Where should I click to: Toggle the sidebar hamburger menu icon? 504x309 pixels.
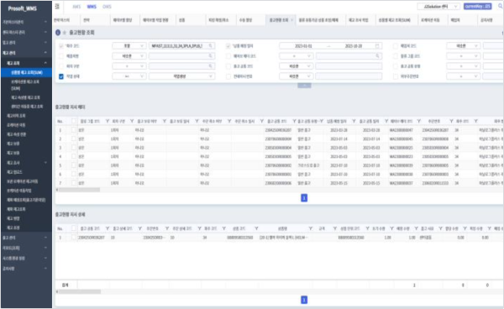[57, 7]
